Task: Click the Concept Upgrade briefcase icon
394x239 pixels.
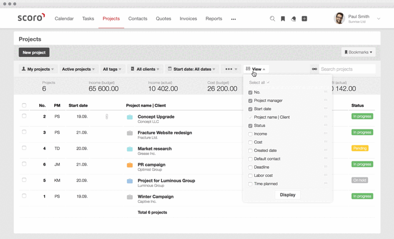Action: [x=130, y=117]
